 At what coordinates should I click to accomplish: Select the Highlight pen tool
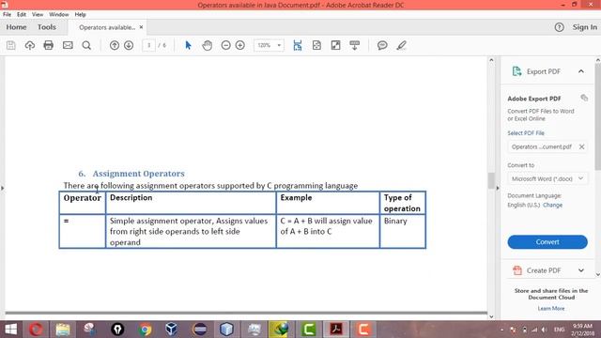pos(401,45)
